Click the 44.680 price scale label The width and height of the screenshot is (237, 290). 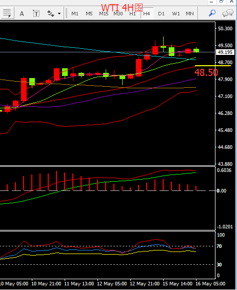pyautogui.click(x=225, y=147)
